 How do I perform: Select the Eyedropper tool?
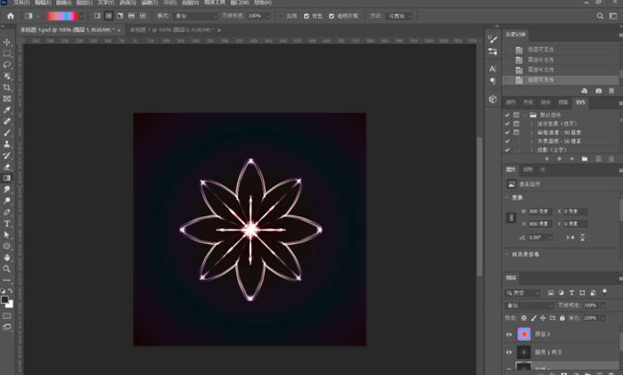7,110
